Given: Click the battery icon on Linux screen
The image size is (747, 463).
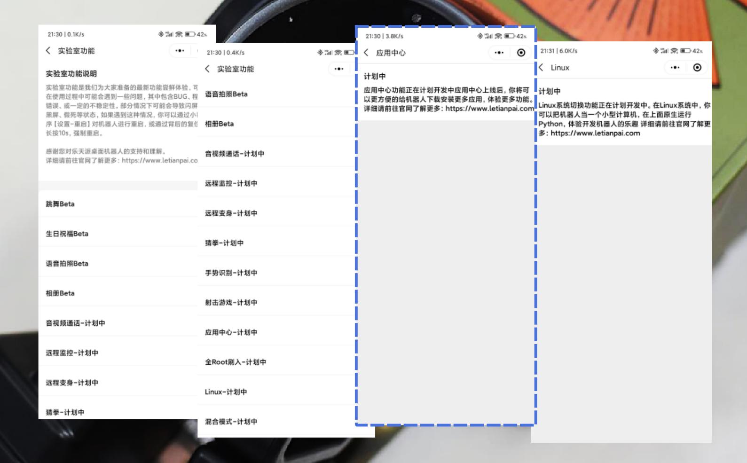Looking at the screenshot, I should coord(685,51).
